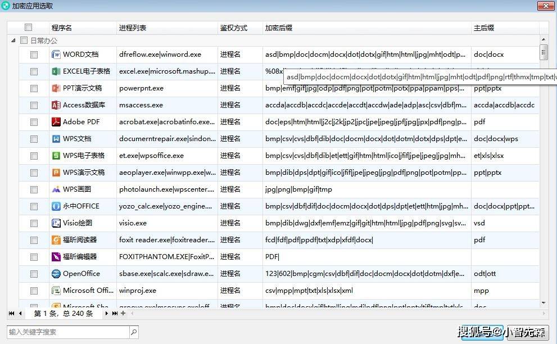Click the PPT演示文稿 icon

[56, 88]
